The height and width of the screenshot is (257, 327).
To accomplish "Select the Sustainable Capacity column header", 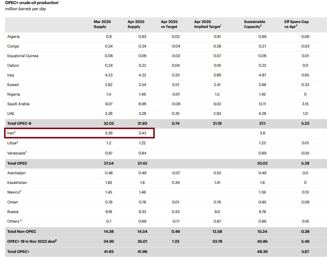I will (x=254, y=24).
